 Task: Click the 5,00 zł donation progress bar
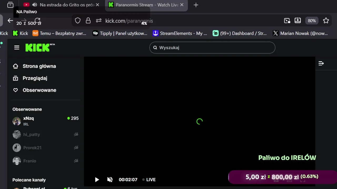tap(282, 177)
